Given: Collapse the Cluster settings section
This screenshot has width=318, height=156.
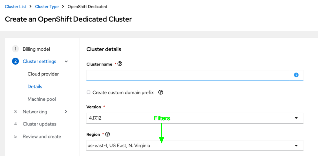Looking at the screenshot, I should pos(66,61).
